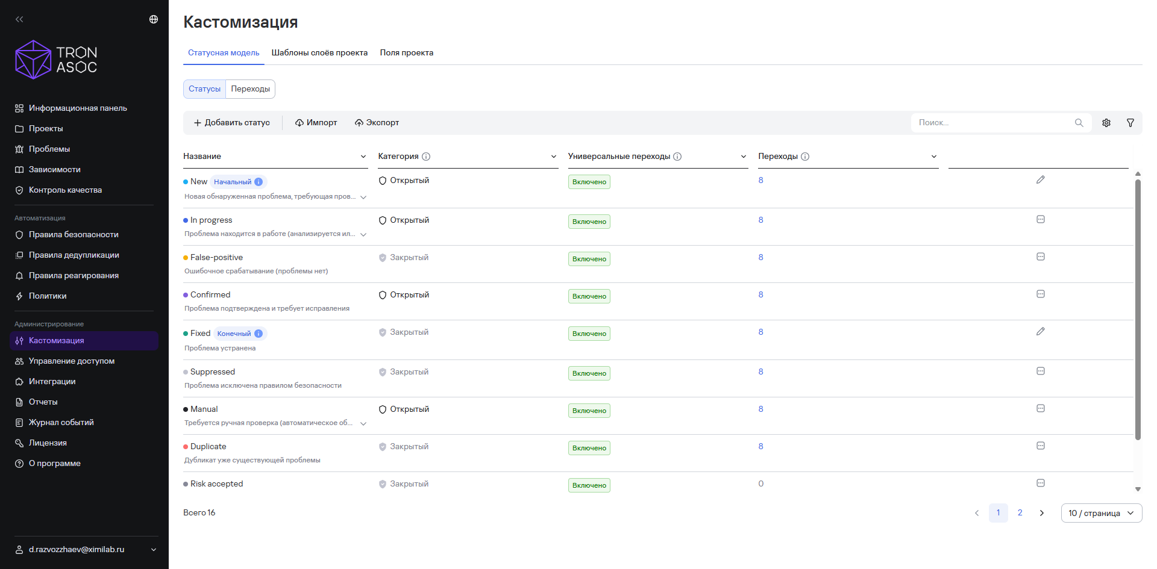Screen dimensions: 1157x569
Task: Open actions menu for In progress row
Action: 1041,219
